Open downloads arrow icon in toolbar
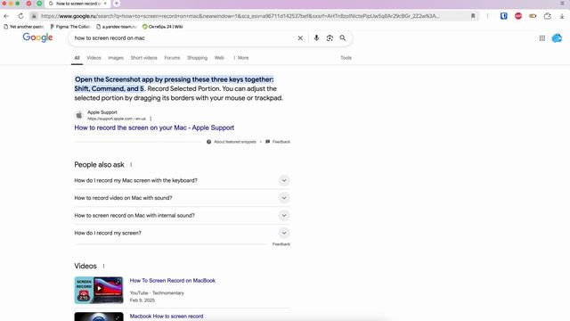 pyautogui.click(x=562, y=16)
